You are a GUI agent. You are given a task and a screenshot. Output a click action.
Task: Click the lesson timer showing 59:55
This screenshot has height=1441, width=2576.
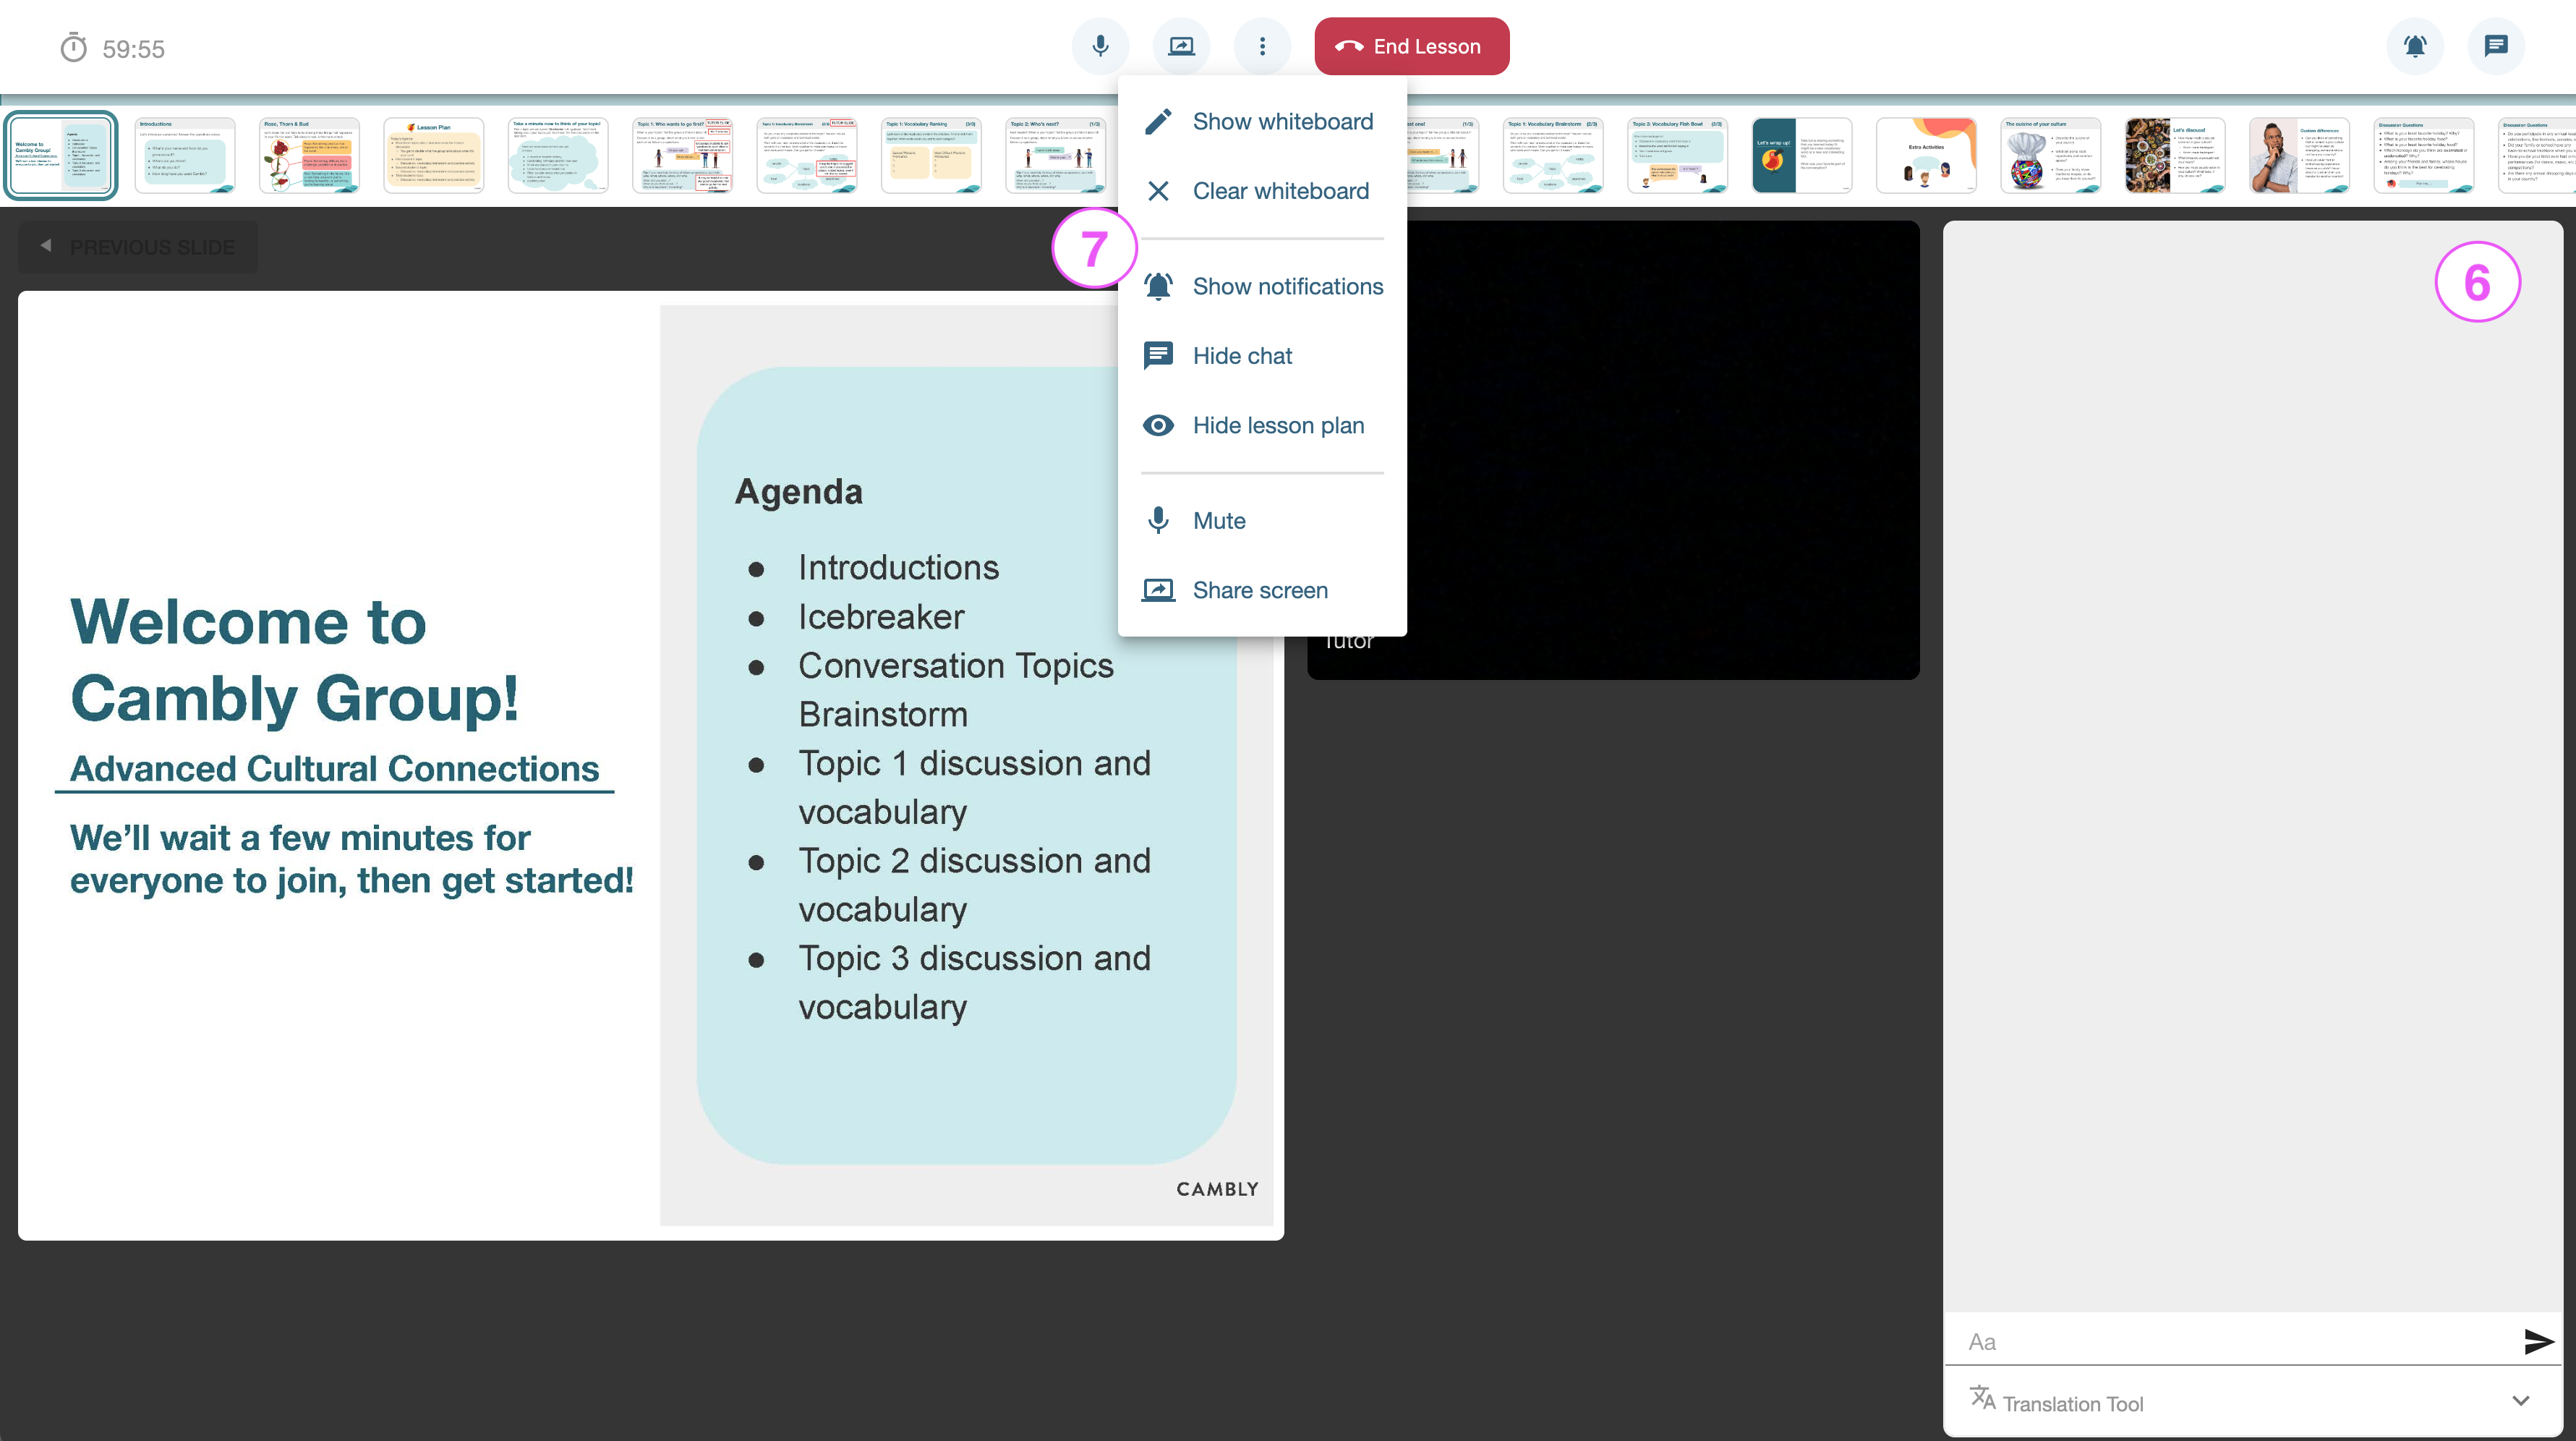(x=113, y=48)
